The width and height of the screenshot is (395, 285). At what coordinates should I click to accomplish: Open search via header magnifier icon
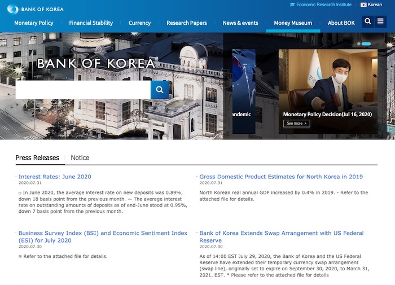tap(368, 21)
